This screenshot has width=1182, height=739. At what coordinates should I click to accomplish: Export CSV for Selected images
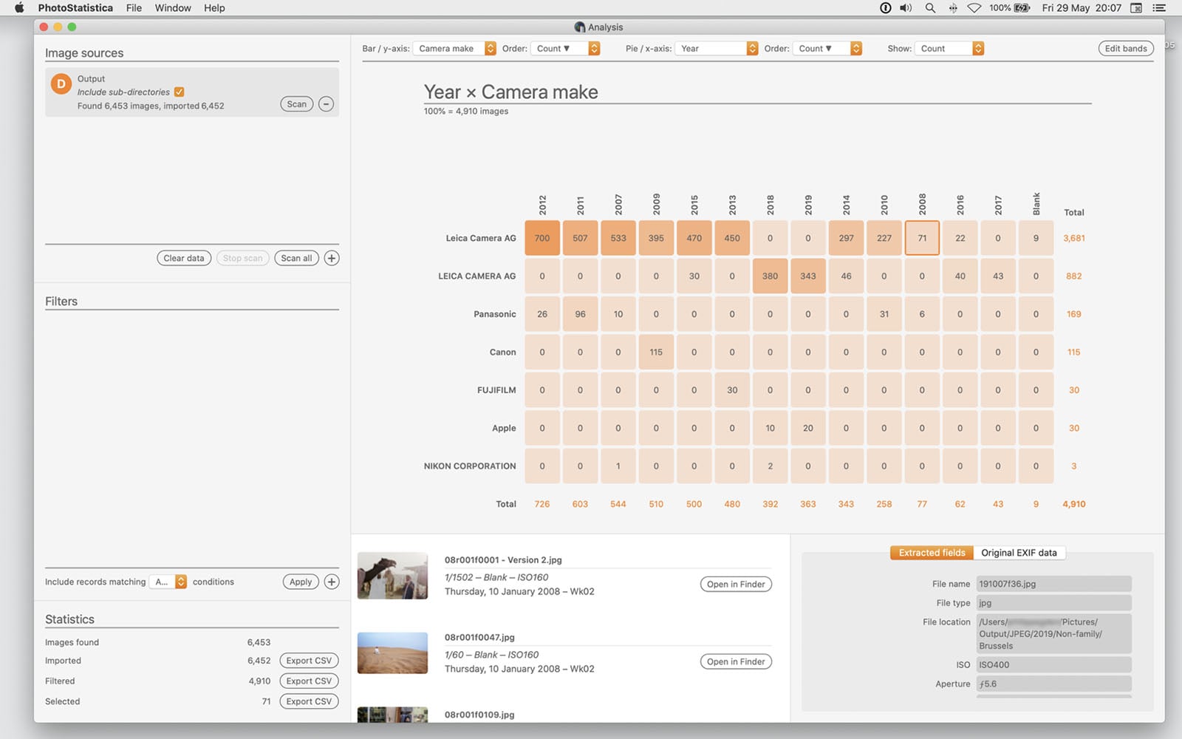[x=309, y=701]
